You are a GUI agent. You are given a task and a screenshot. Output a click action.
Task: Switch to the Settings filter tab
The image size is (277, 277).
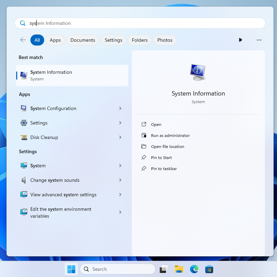pyautogui.click(x=113, y=40)
